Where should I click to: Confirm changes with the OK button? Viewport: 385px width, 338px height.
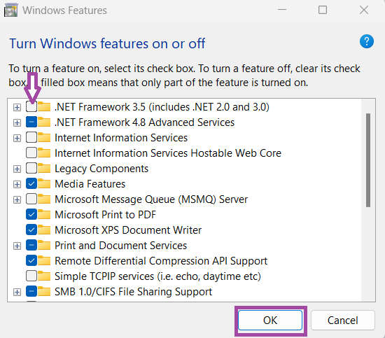pyautogui.click(x=270, y=321)
